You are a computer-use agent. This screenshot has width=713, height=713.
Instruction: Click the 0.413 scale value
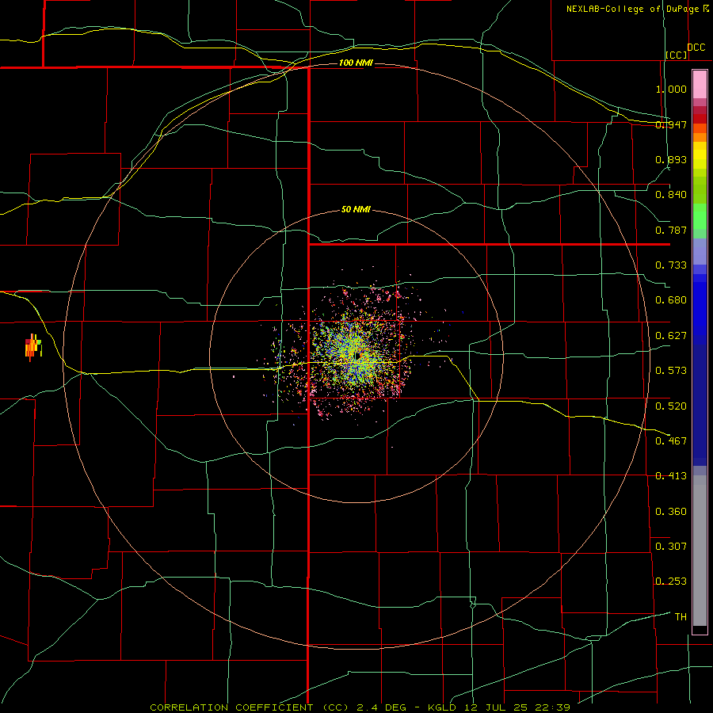coord(671,476)
